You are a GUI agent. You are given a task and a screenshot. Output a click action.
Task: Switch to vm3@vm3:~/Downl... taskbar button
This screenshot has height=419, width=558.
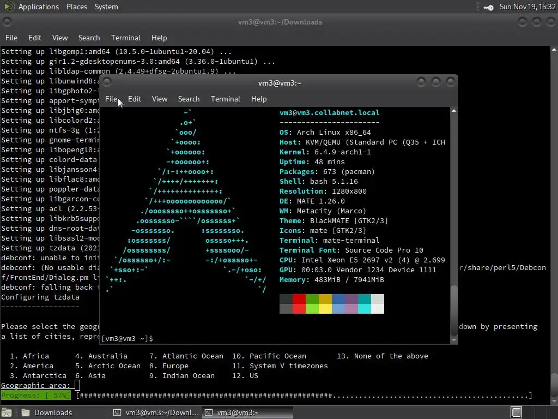click(x=156, y=412)
